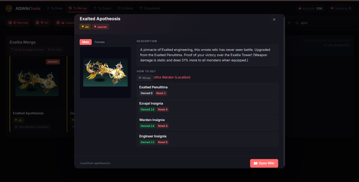Click the Merge badge under How To Get
Viewport: 359px width, 182px height.
(145, 77)
